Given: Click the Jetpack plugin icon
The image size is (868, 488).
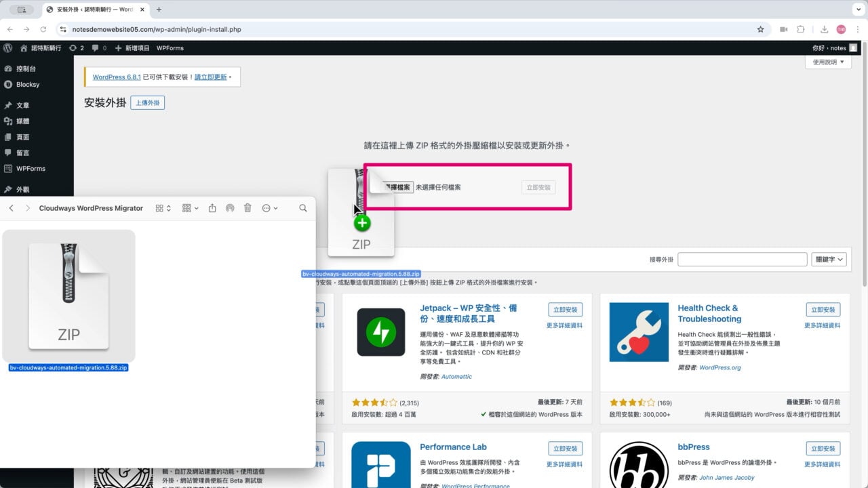Looking at the screenshot, I should (380, 332).
